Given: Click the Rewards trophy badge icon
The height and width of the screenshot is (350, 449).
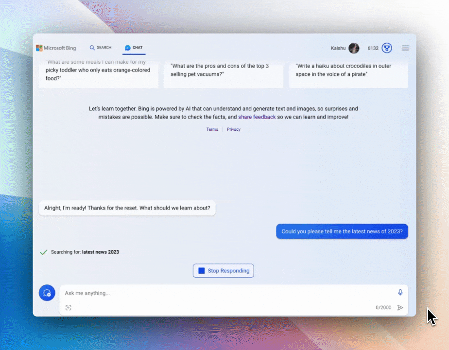Looking at the screenshot, I should pyautogui.click(x=387, y=48).
